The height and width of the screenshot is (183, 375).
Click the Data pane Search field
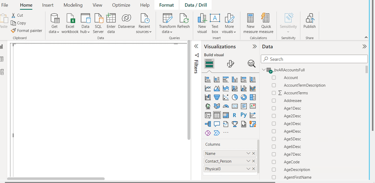(314, 59)
